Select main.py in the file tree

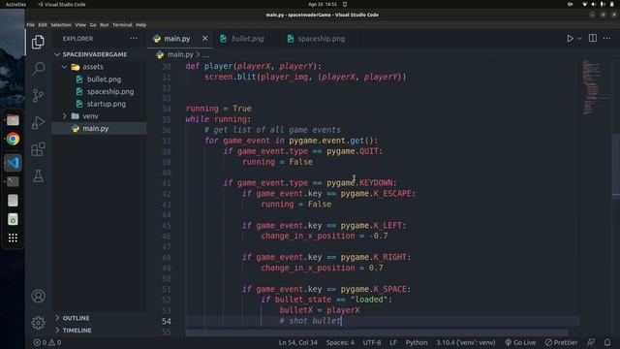coord(95,128)
